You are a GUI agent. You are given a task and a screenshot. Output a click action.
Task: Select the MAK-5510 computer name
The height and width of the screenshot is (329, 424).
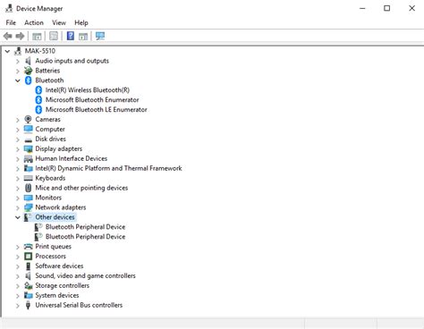pyautogui.click(x=40, y=51)
